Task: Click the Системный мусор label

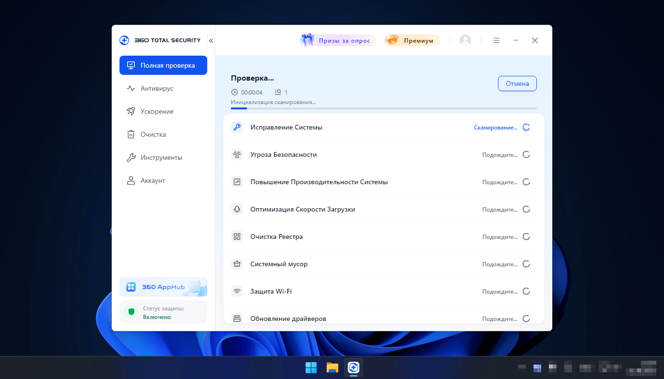Action: 279,264
